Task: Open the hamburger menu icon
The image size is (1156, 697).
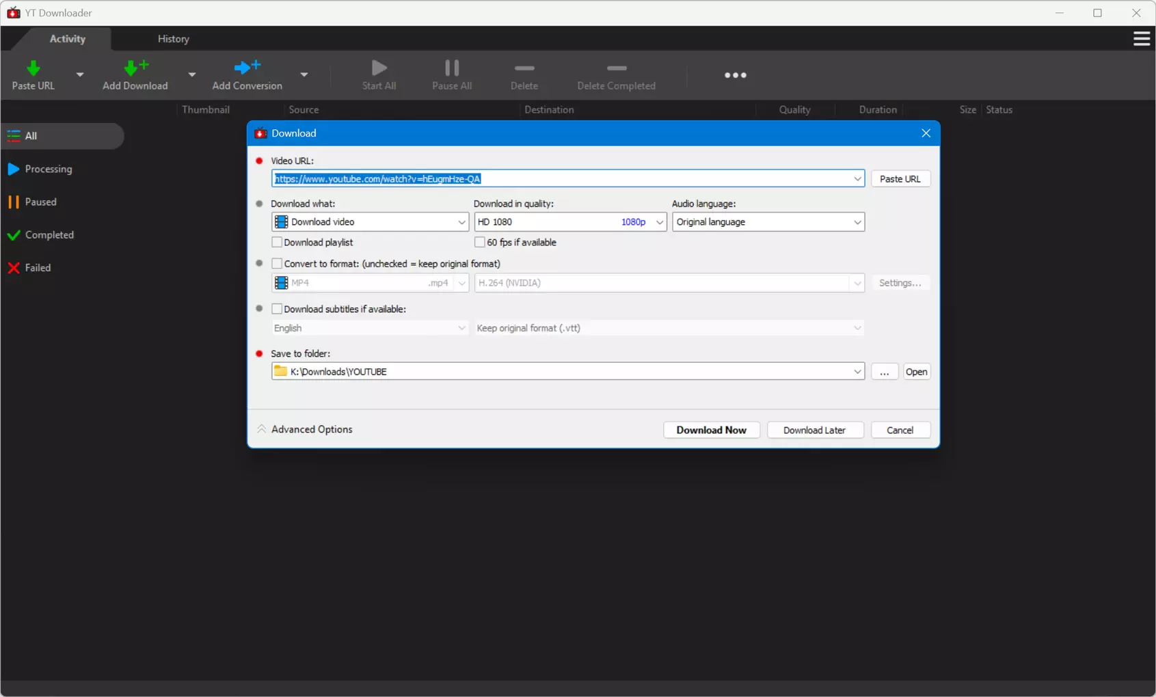Action: tap(1142, 39)
